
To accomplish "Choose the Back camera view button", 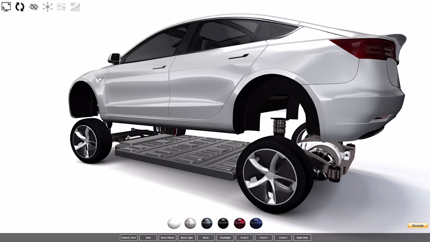I will [x=206, y=238].
